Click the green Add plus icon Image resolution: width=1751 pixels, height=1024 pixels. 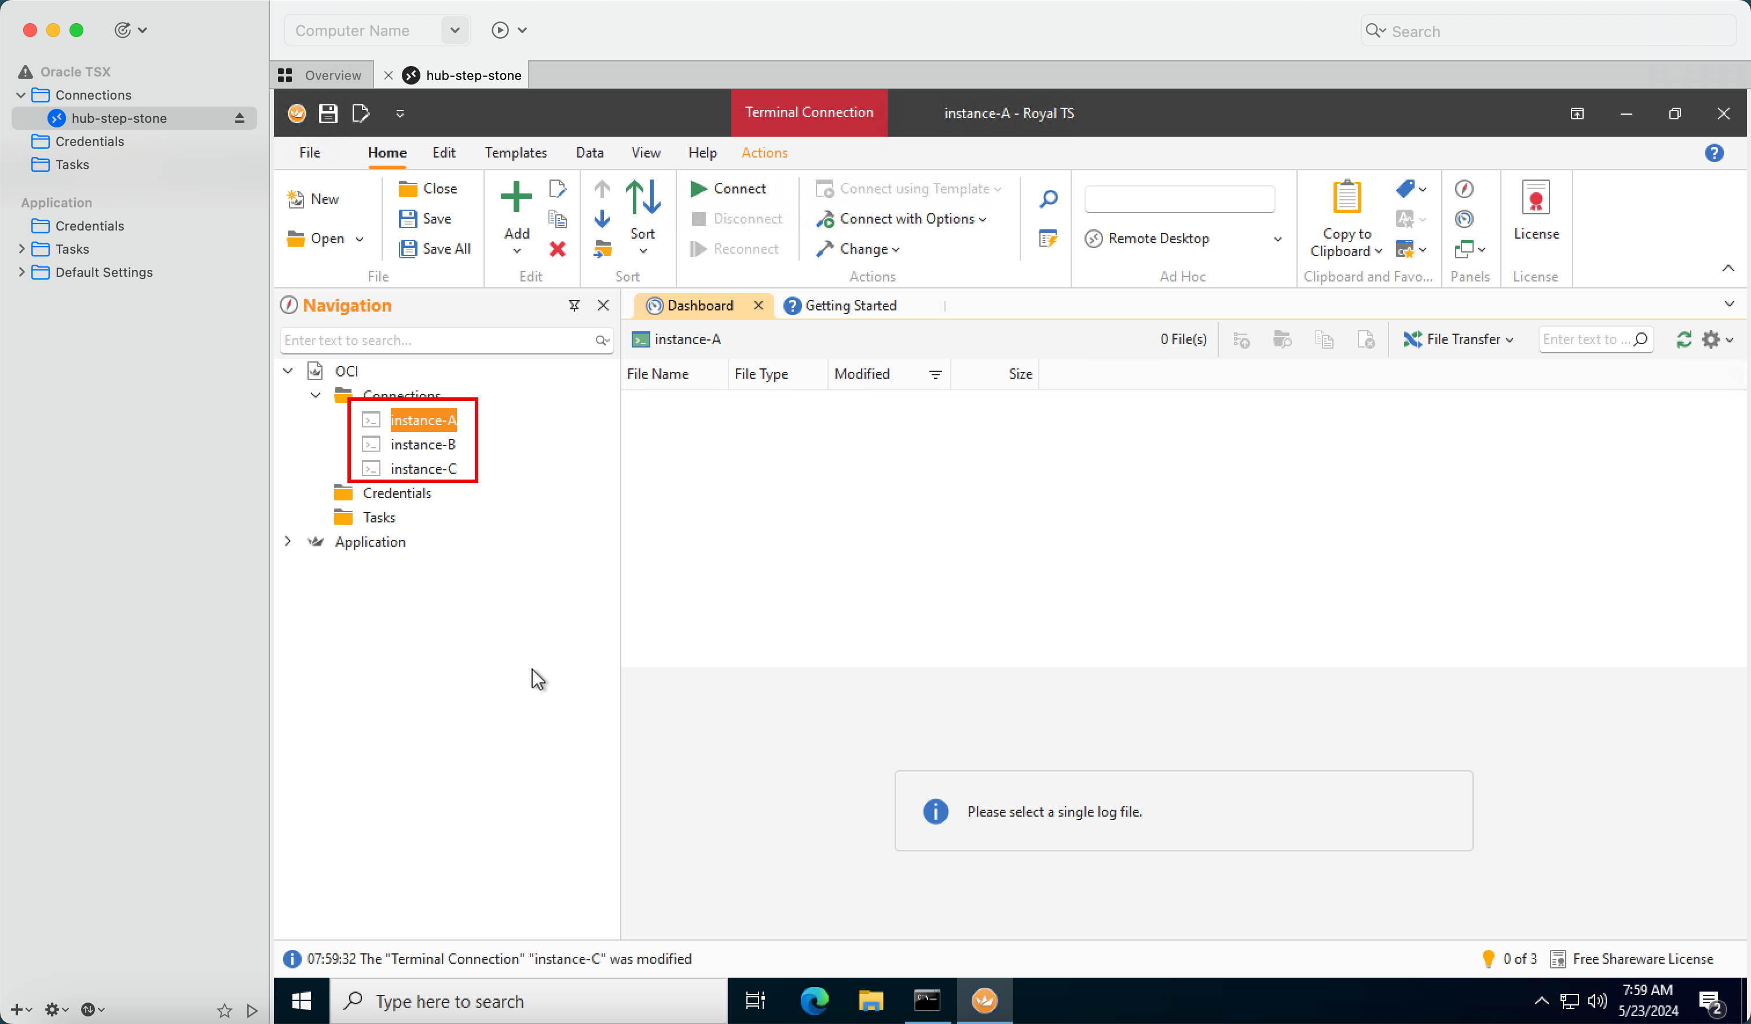(x=515, y=197)
